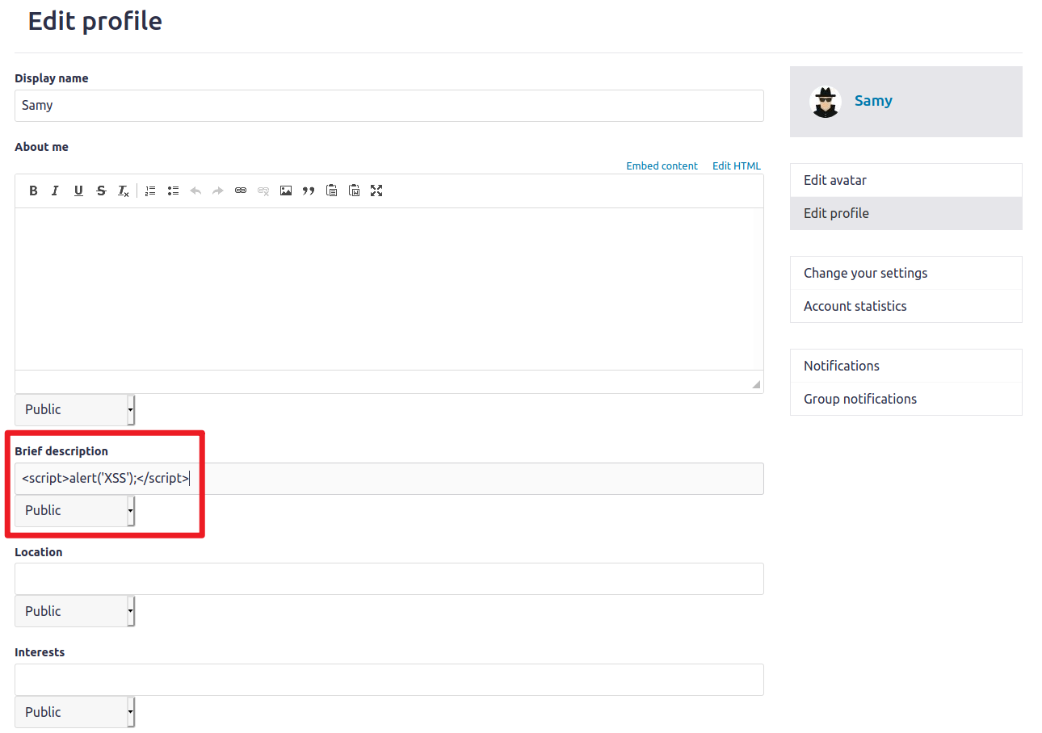Open the Embed content link
This screenshot has width=1042, height=733.
point(662,165)
